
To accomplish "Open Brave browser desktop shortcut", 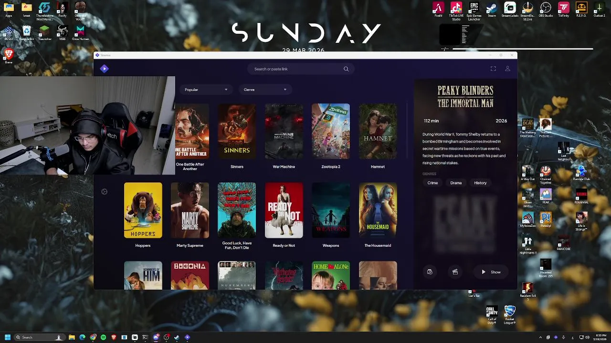I will (x=9, y=56).
